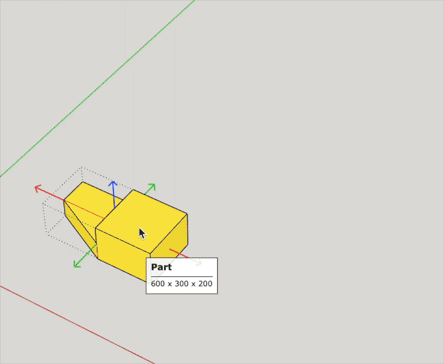The height and width of the screenshot is (364, 444).
Task: Click the "Part" title in the tooltip
Action: click(x=162, y=267)
